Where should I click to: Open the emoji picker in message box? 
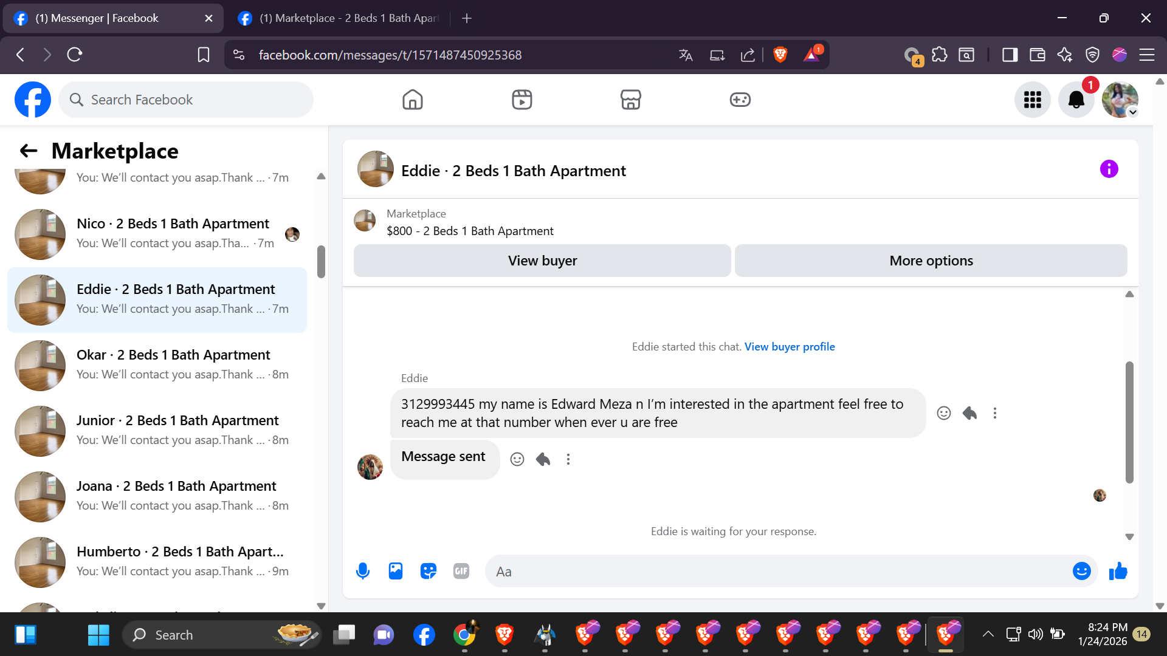1081,571
